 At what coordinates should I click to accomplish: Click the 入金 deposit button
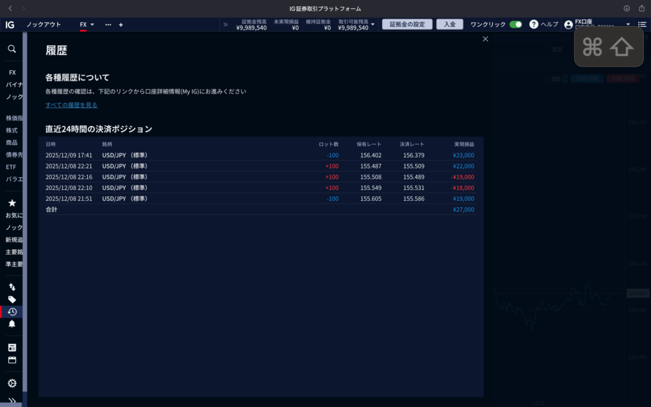[449, 24]
